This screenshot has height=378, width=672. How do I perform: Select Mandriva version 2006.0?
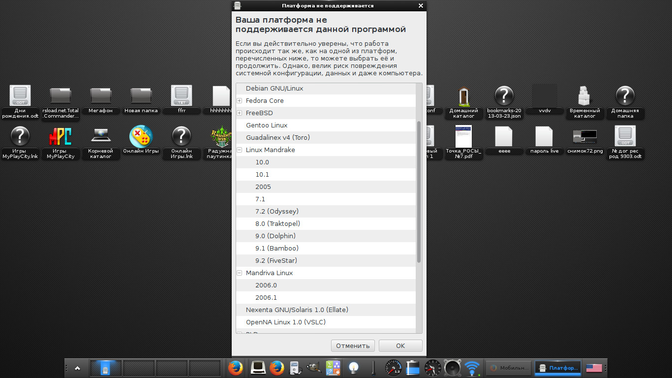tap(326, 285)
